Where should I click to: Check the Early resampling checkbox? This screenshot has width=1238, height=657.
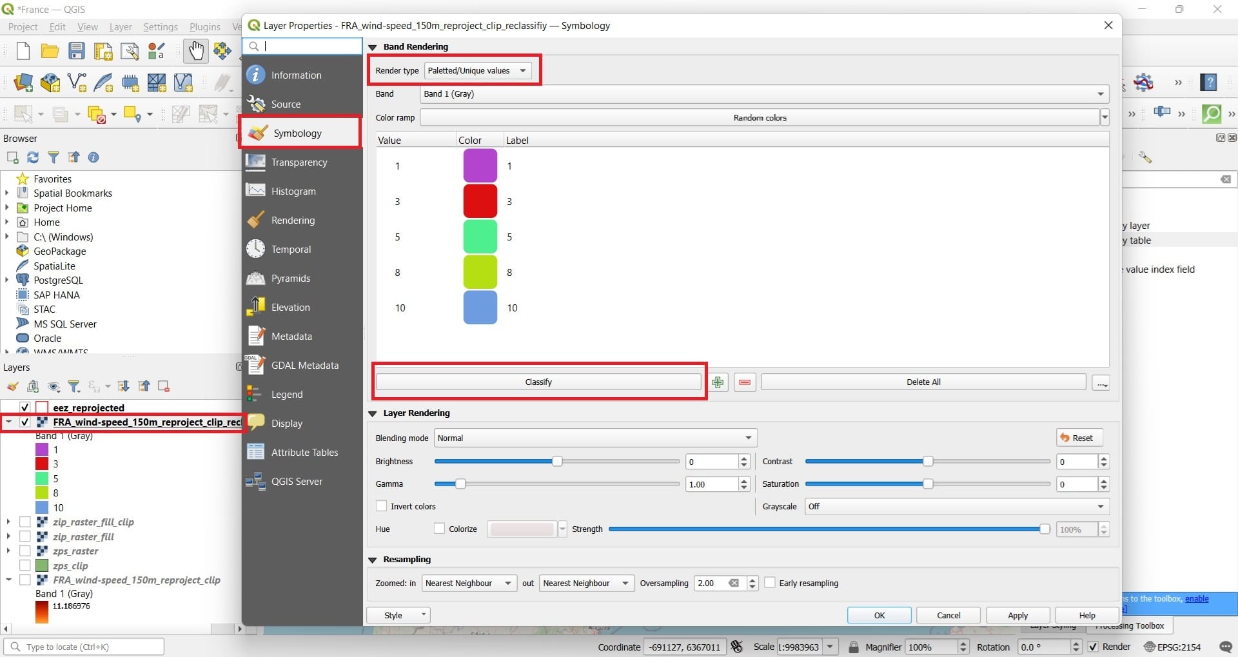[770, 583]
